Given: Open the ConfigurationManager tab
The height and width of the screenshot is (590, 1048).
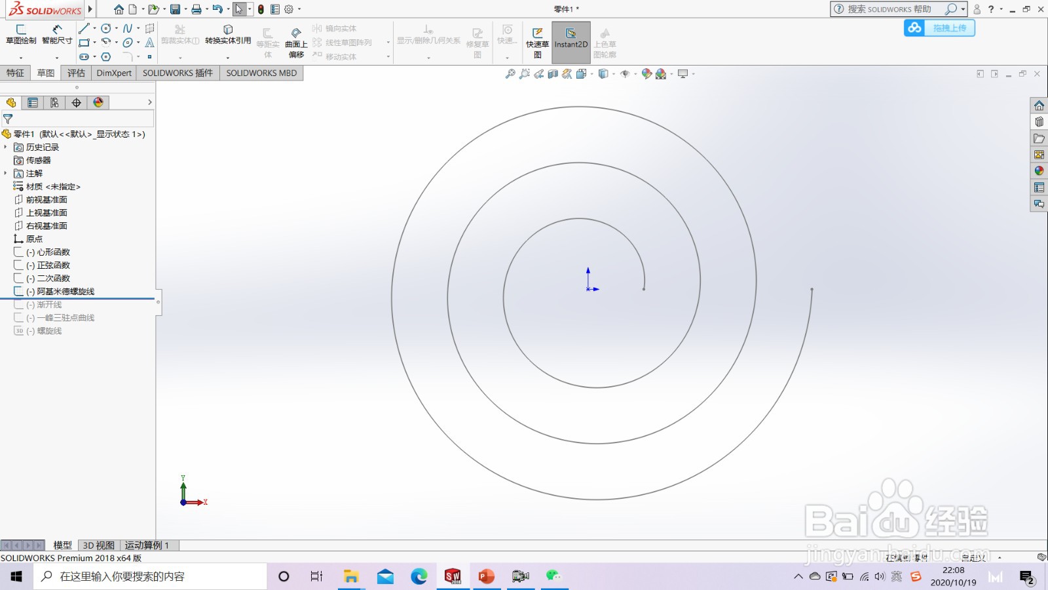Looking at the screenshot, I should (54, 103).
